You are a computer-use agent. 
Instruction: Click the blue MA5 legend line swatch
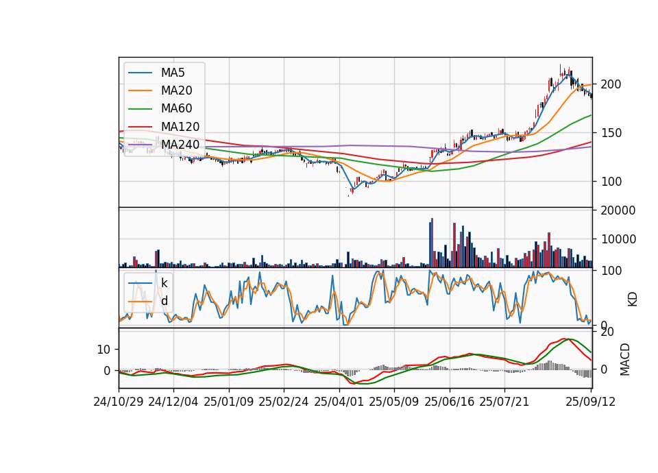140,73
